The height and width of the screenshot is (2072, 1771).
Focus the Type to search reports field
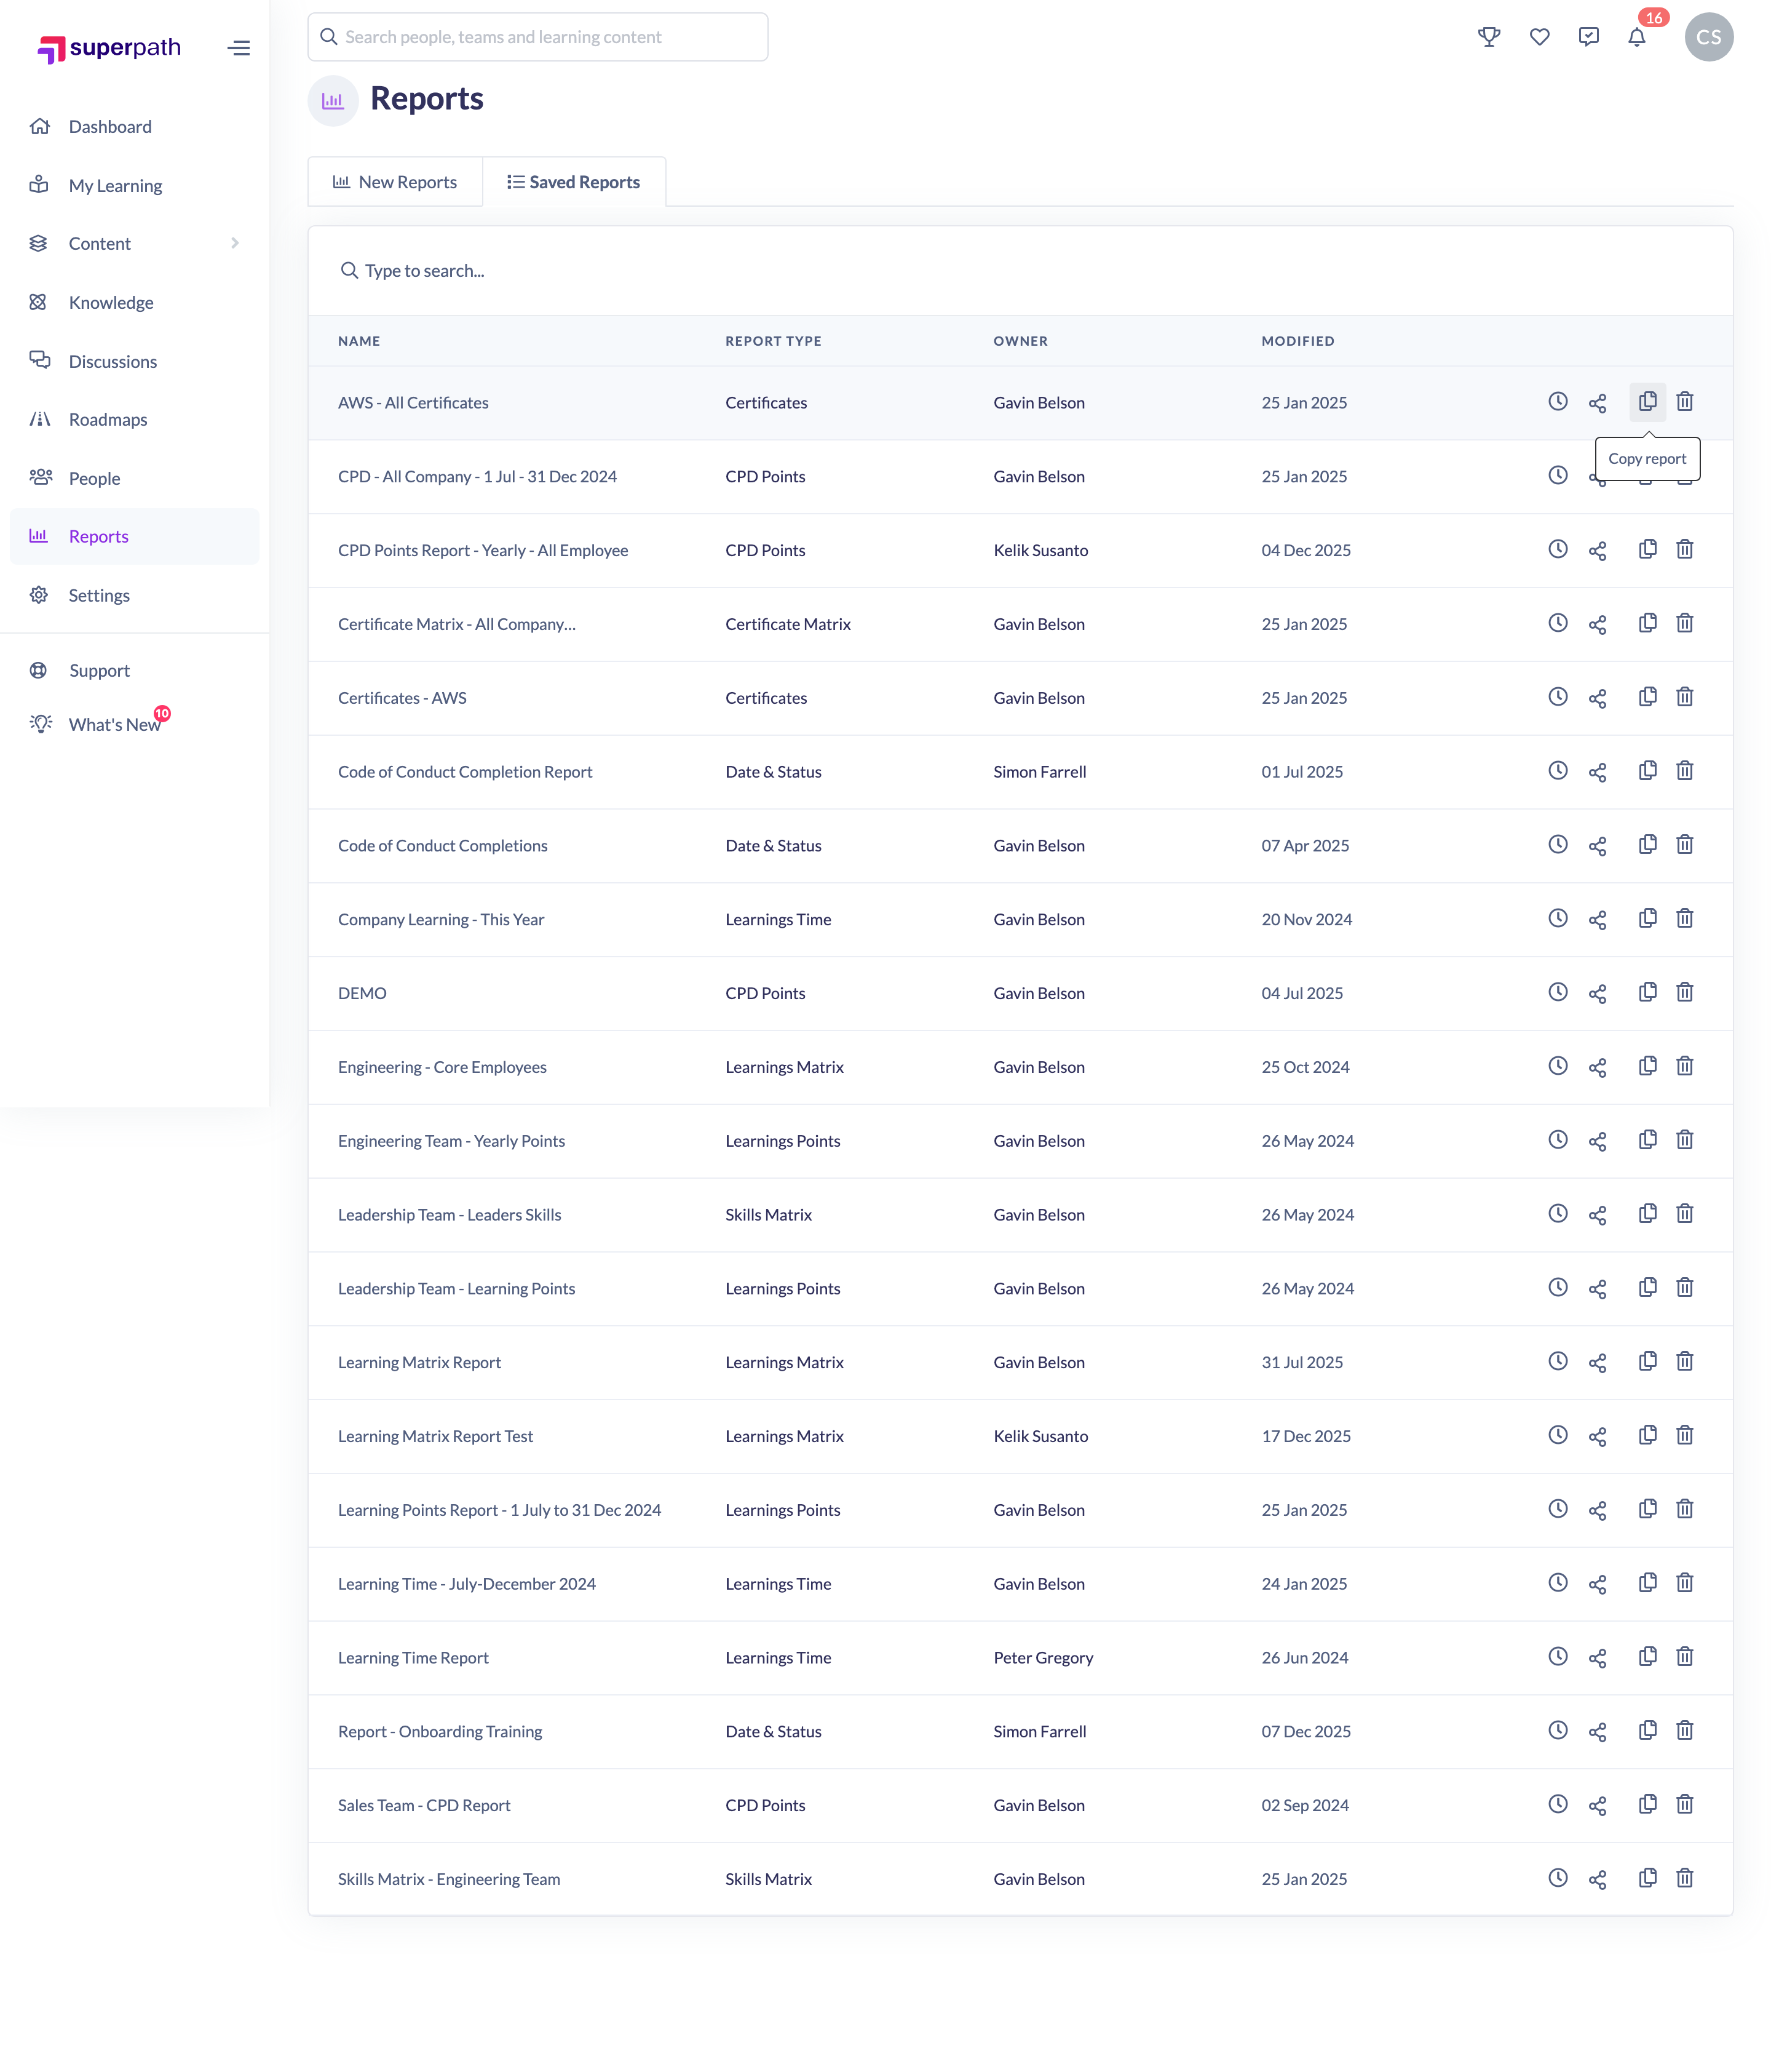click(1020, 271)
